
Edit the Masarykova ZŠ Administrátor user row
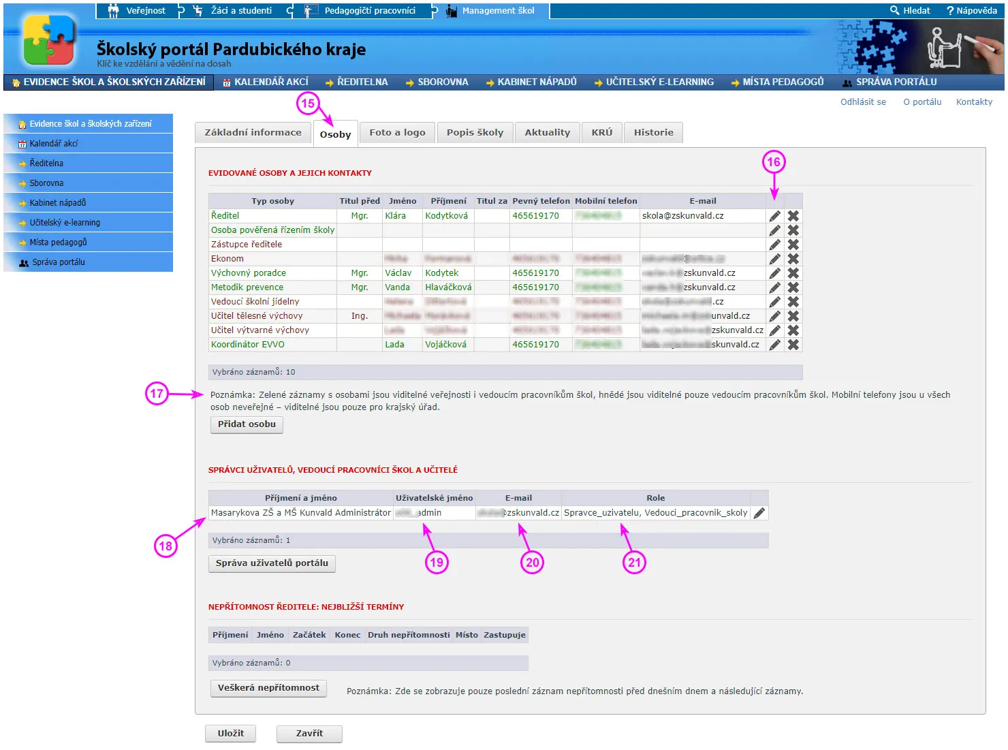(759, 513)
